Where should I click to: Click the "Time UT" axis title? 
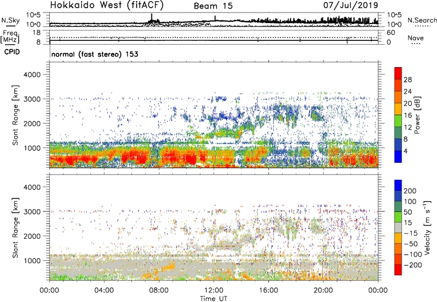(x=214, y=299)
